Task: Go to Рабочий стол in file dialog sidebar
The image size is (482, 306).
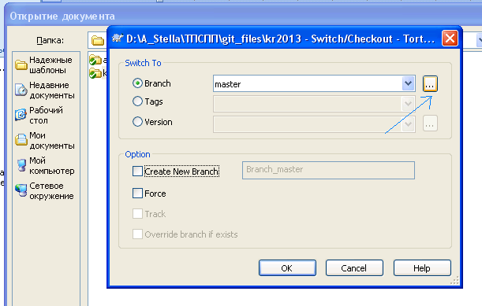Action: pyautogui.click(x=39, y=116)
